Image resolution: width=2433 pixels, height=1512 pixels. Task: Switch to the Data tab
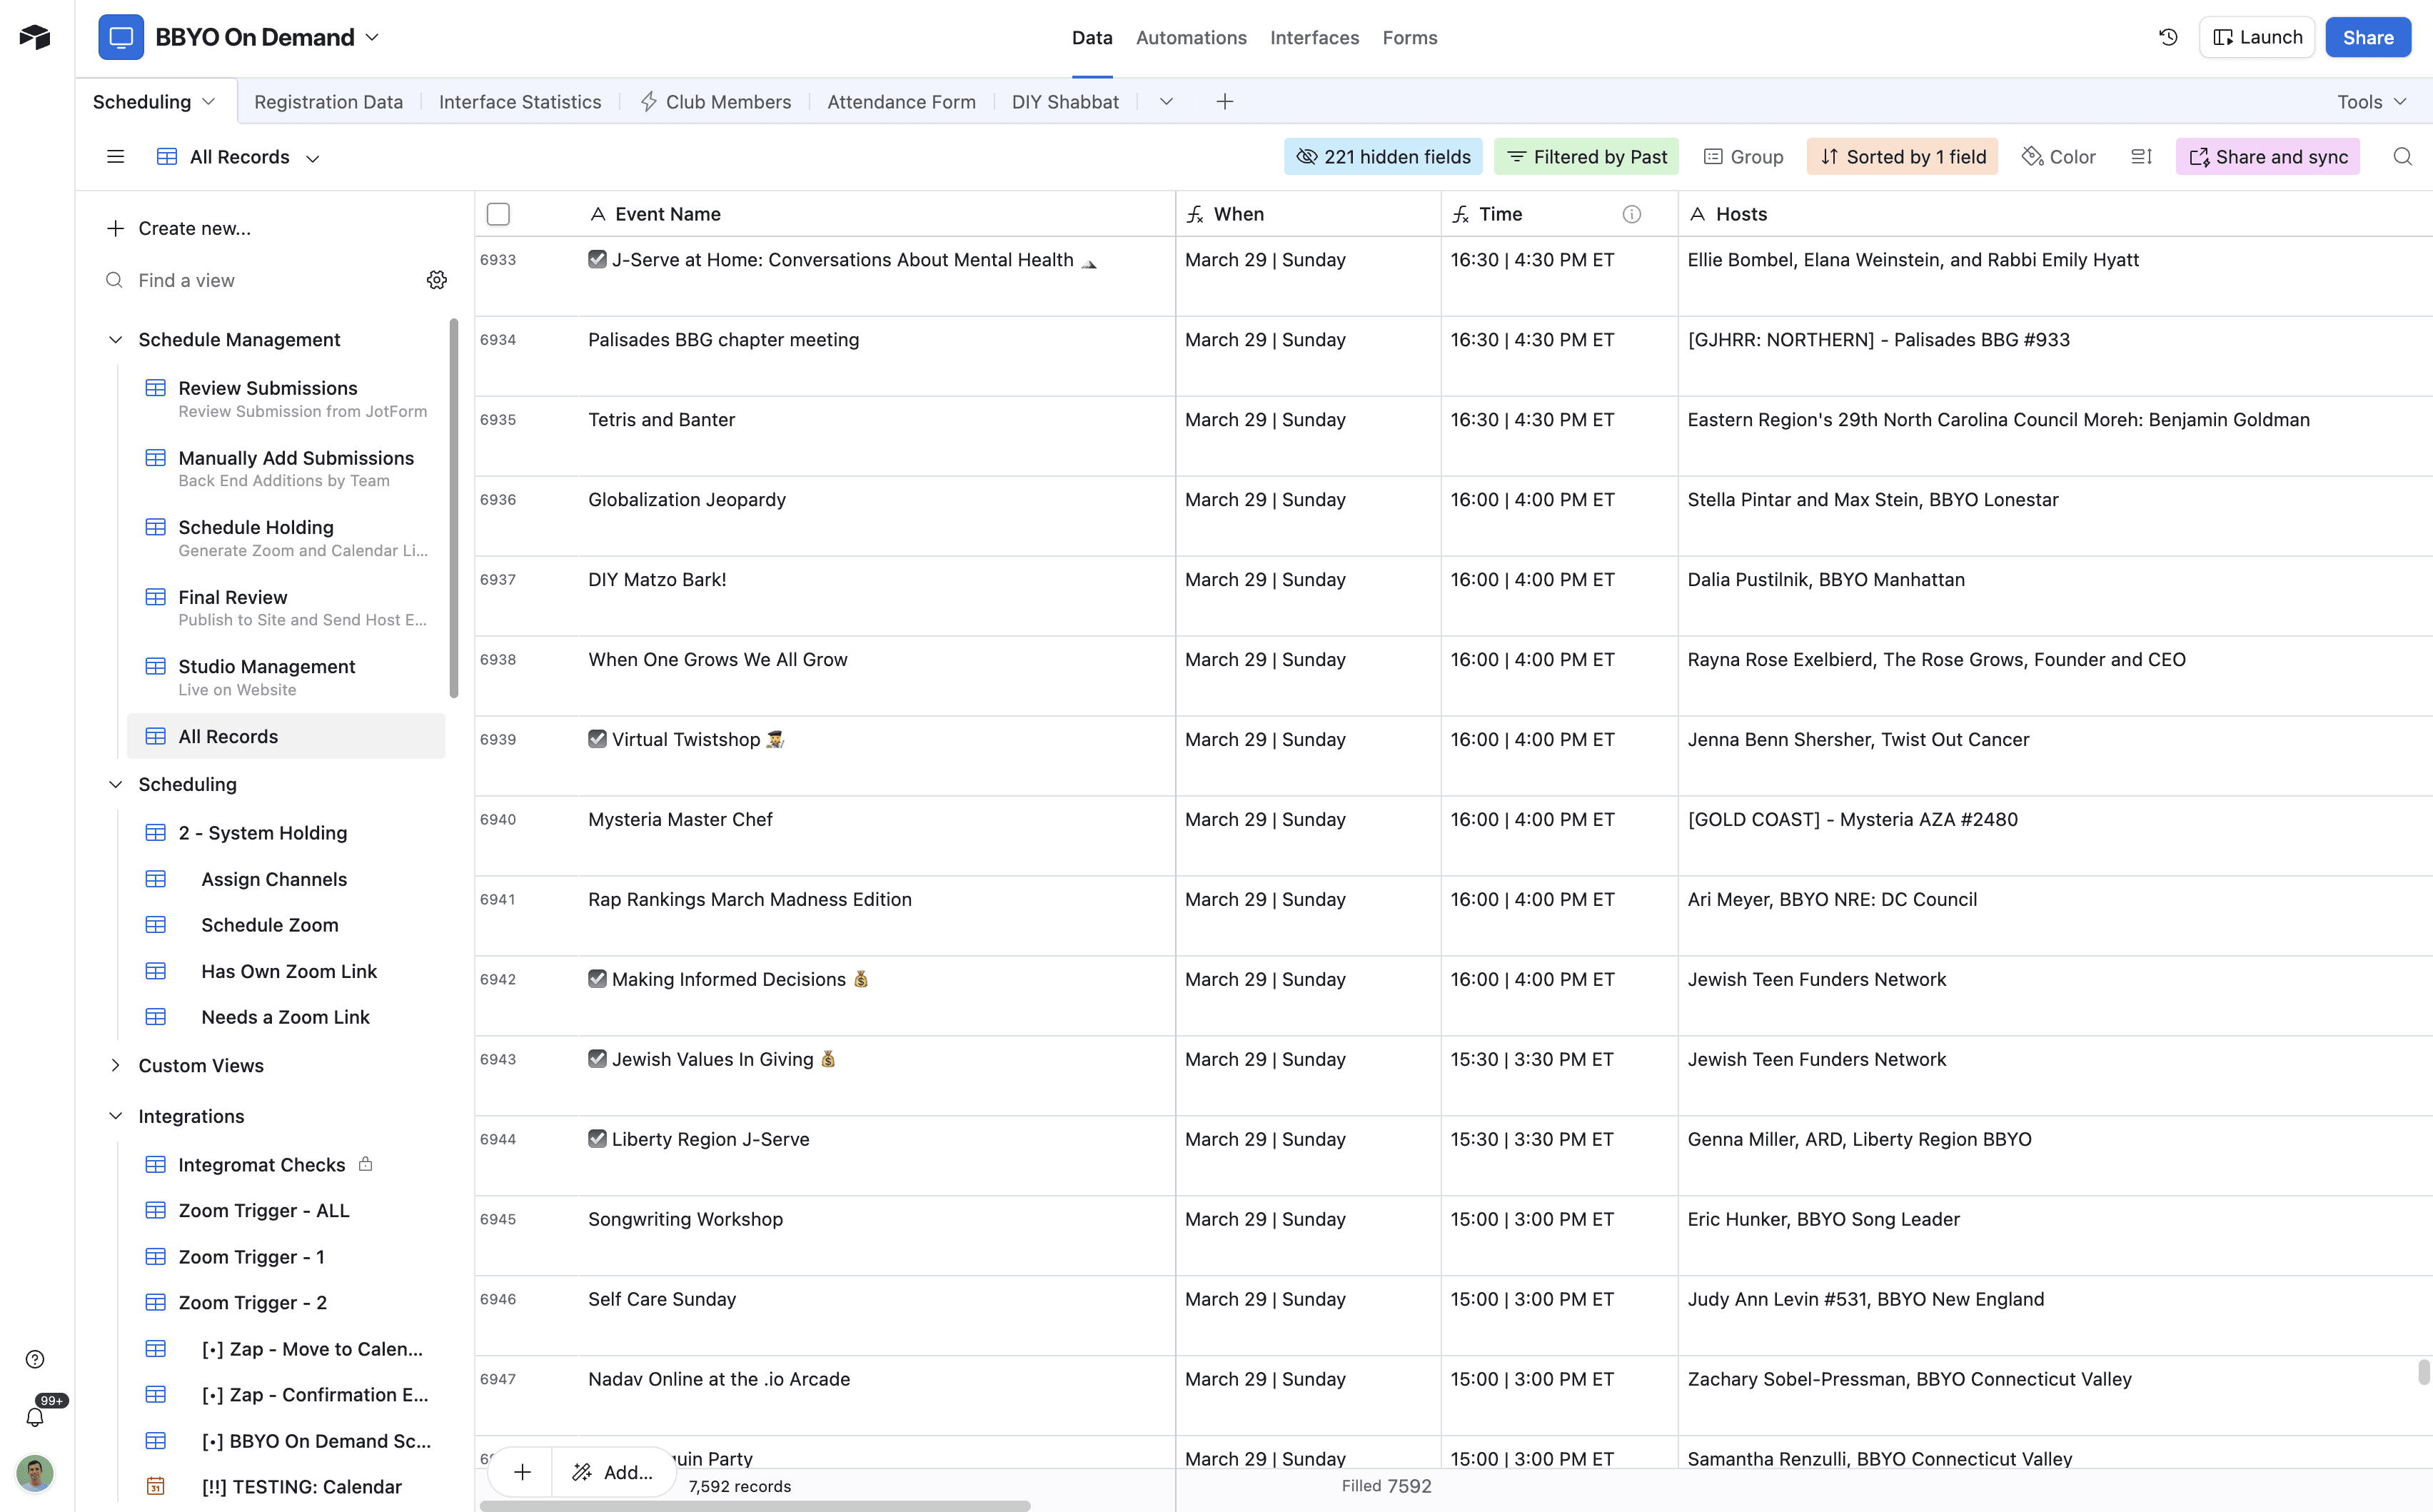click(x=1092, y=37)
